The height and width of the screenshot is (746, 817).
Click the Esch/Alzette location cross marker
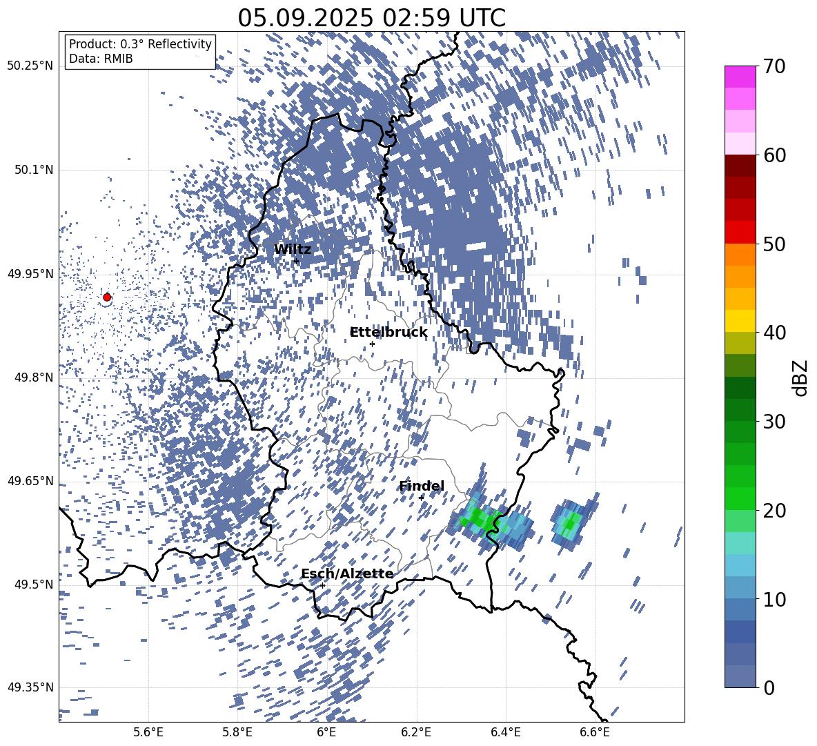[322, 585]
